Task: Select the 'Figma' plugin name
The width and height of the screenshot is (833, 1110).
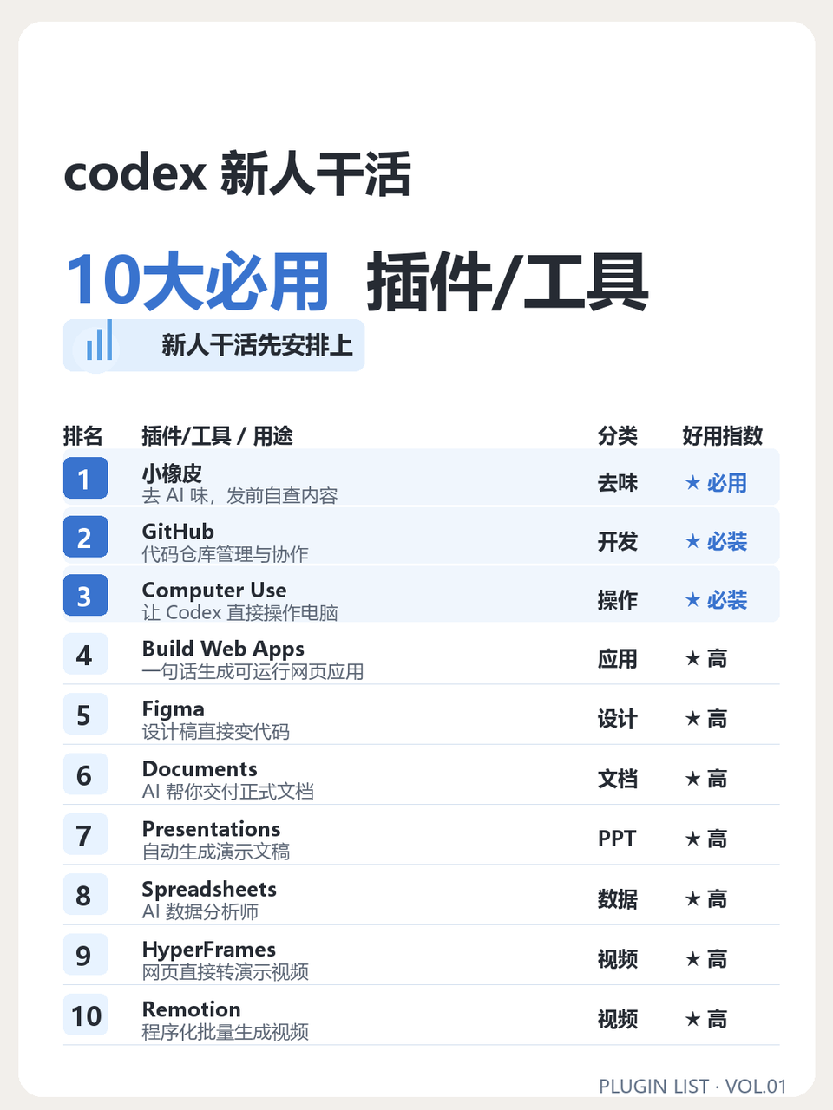Action: click(x=174, y=709)
